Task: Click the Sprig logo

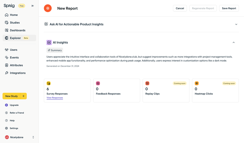Action: (9, 6)
